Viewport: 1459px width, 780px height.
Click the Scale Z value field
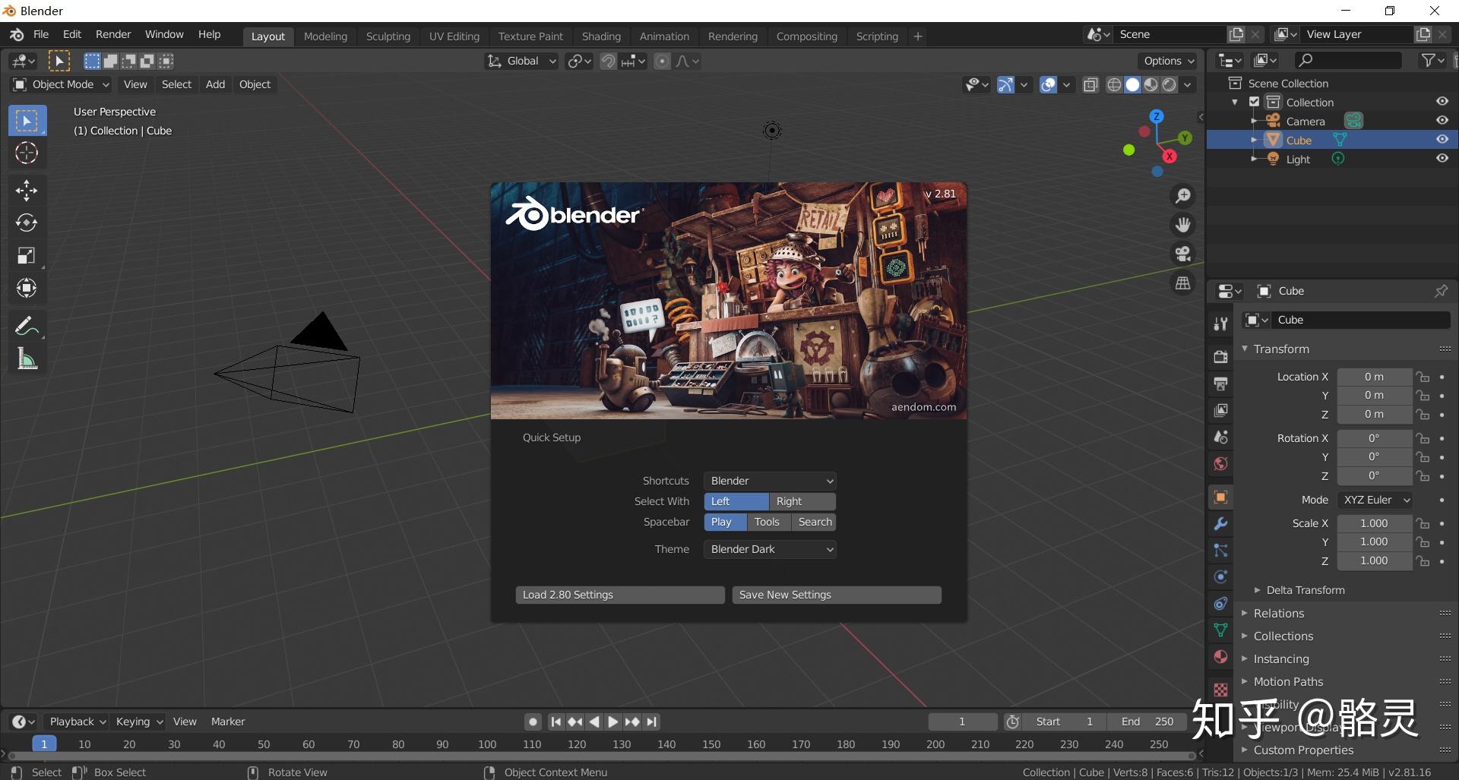click(1375, 561)
